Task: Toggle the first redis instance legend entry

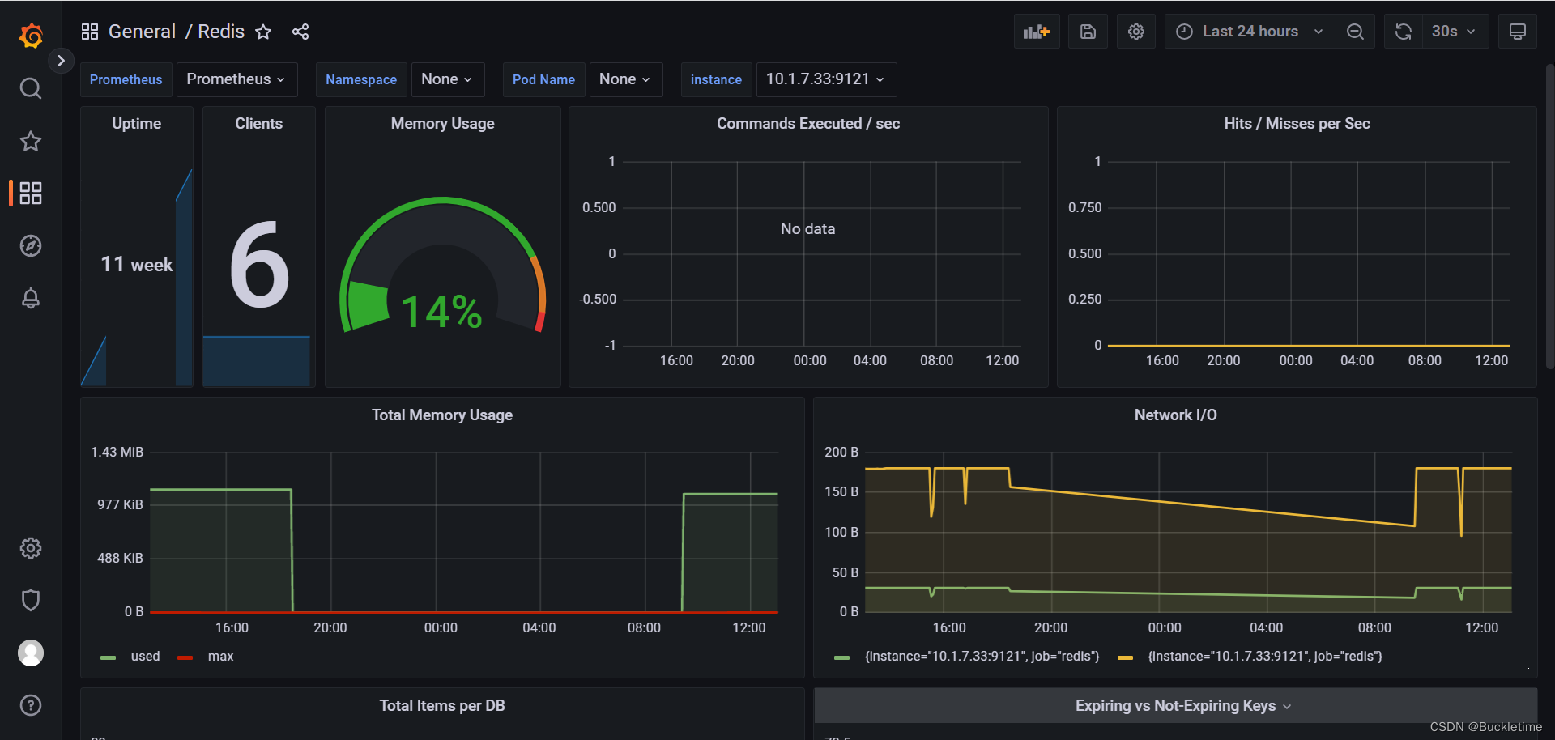Action: 982,657
